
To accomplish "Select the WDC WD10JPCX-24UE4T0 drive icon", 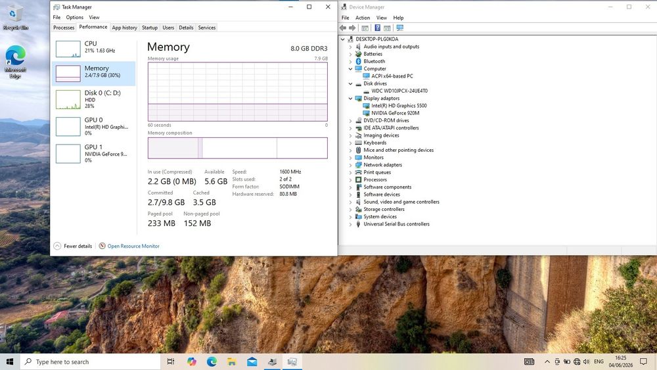I will point(366,91).
